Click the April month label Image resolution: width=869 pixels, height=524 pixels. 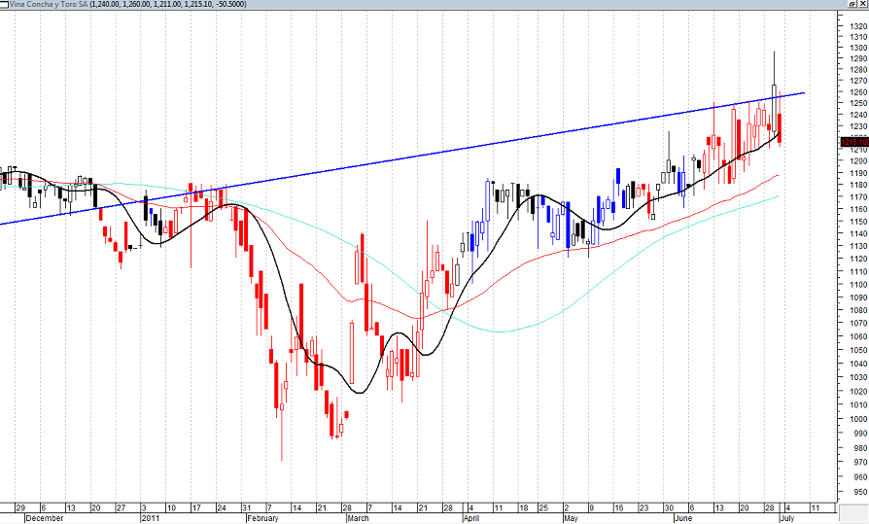click(471, 518)
